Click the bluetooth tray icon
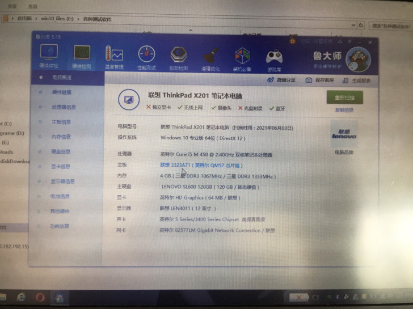413x309 pixels. tap(337, 297)
